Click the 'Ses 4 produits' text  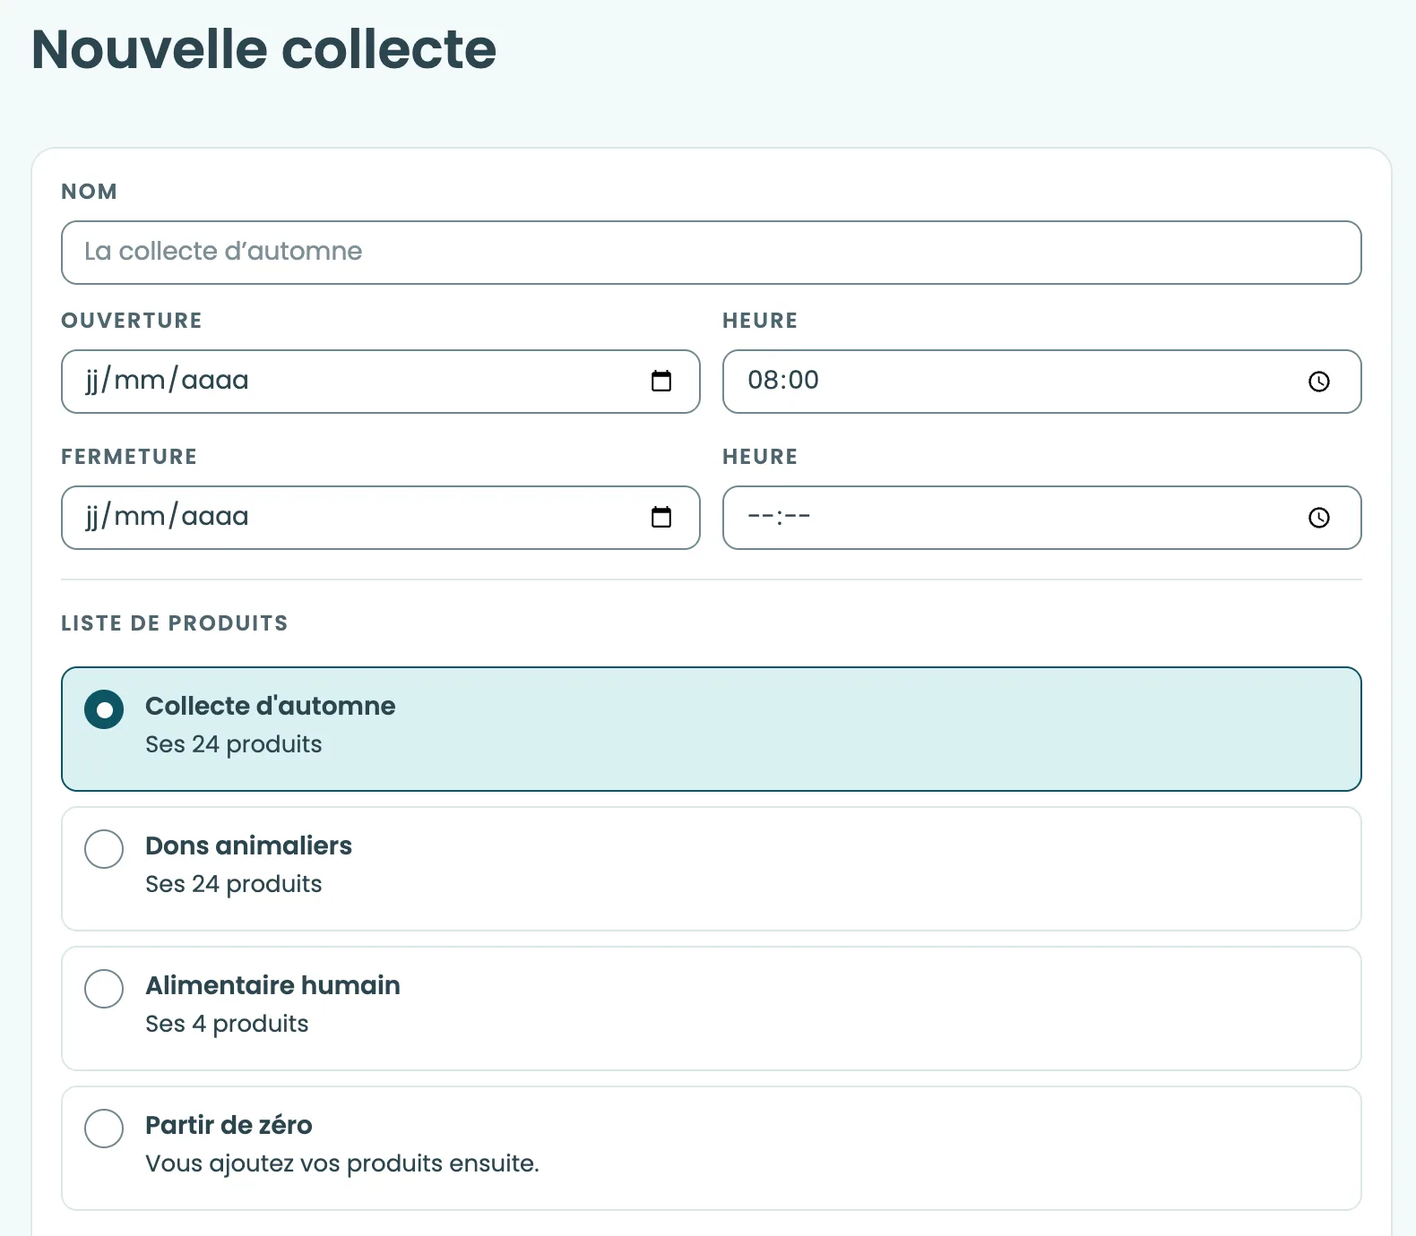[x=227, y=1024]
